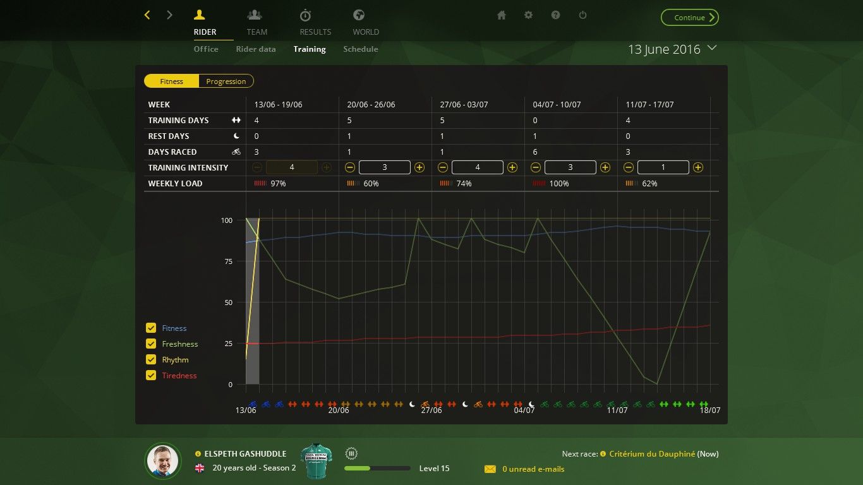Click the help question mark icon
The width and height of the screenshot is (863, 485).
556,15
